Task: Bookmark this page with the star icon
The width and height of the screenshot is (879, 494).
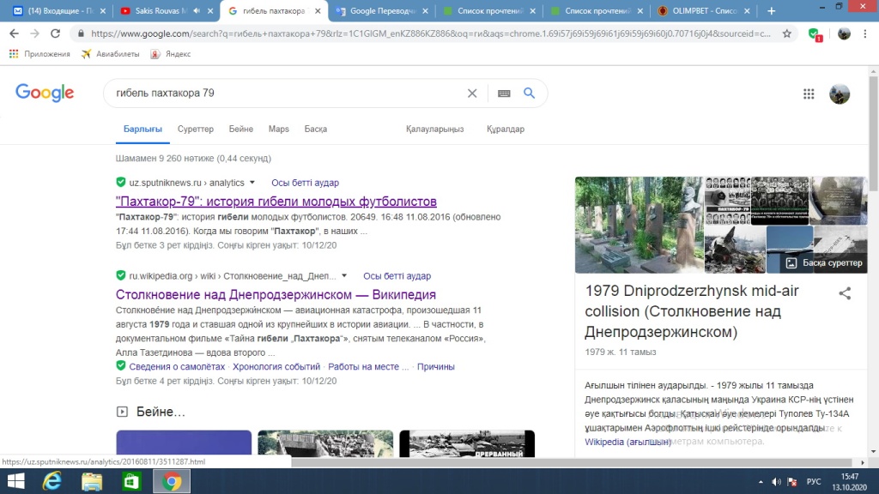Action: (787, 33)
